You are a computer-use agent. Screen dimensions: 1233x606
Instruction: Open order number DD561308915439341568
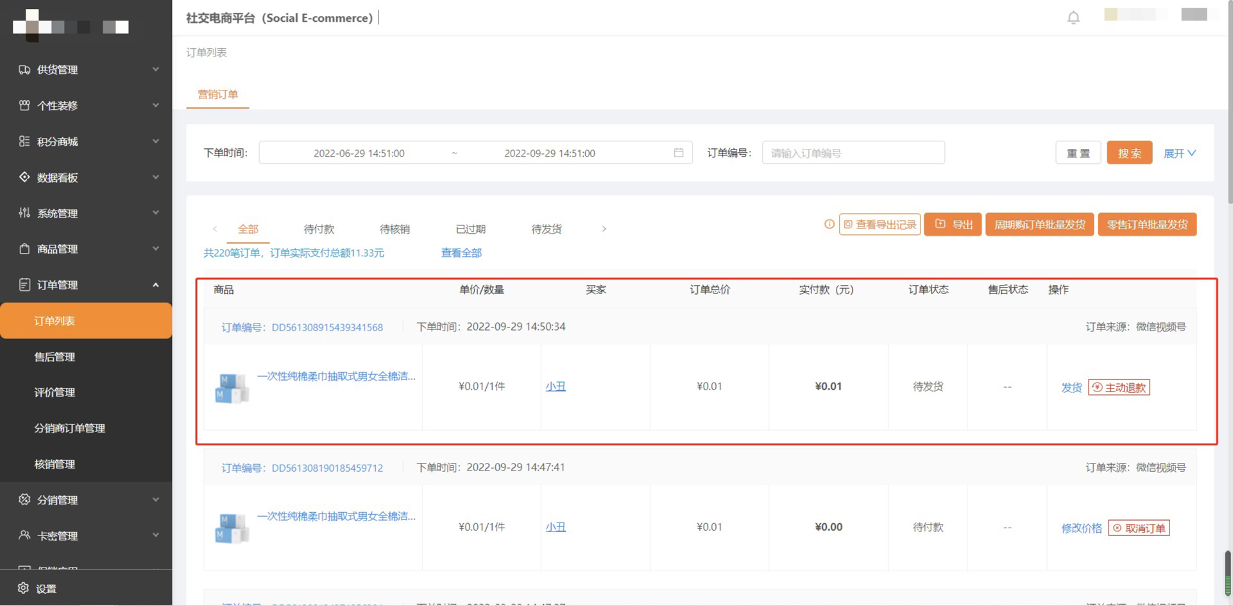[x=327, y=327]
